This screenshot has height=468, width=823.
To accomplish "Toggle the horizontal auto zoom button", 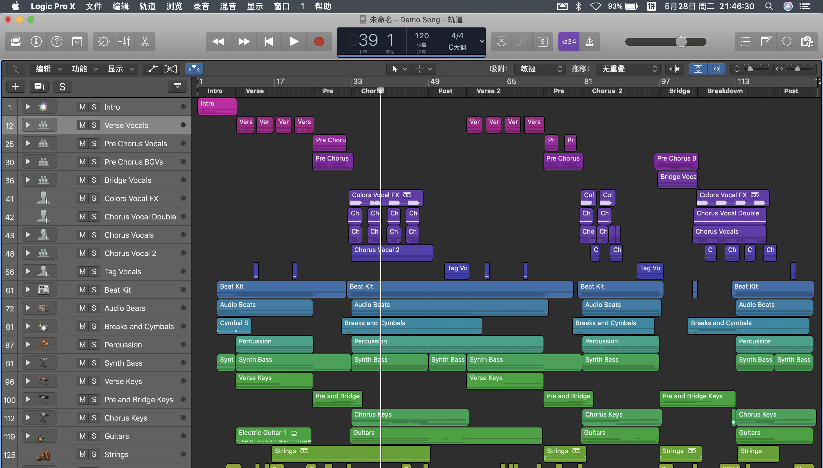I will [716, 69].
